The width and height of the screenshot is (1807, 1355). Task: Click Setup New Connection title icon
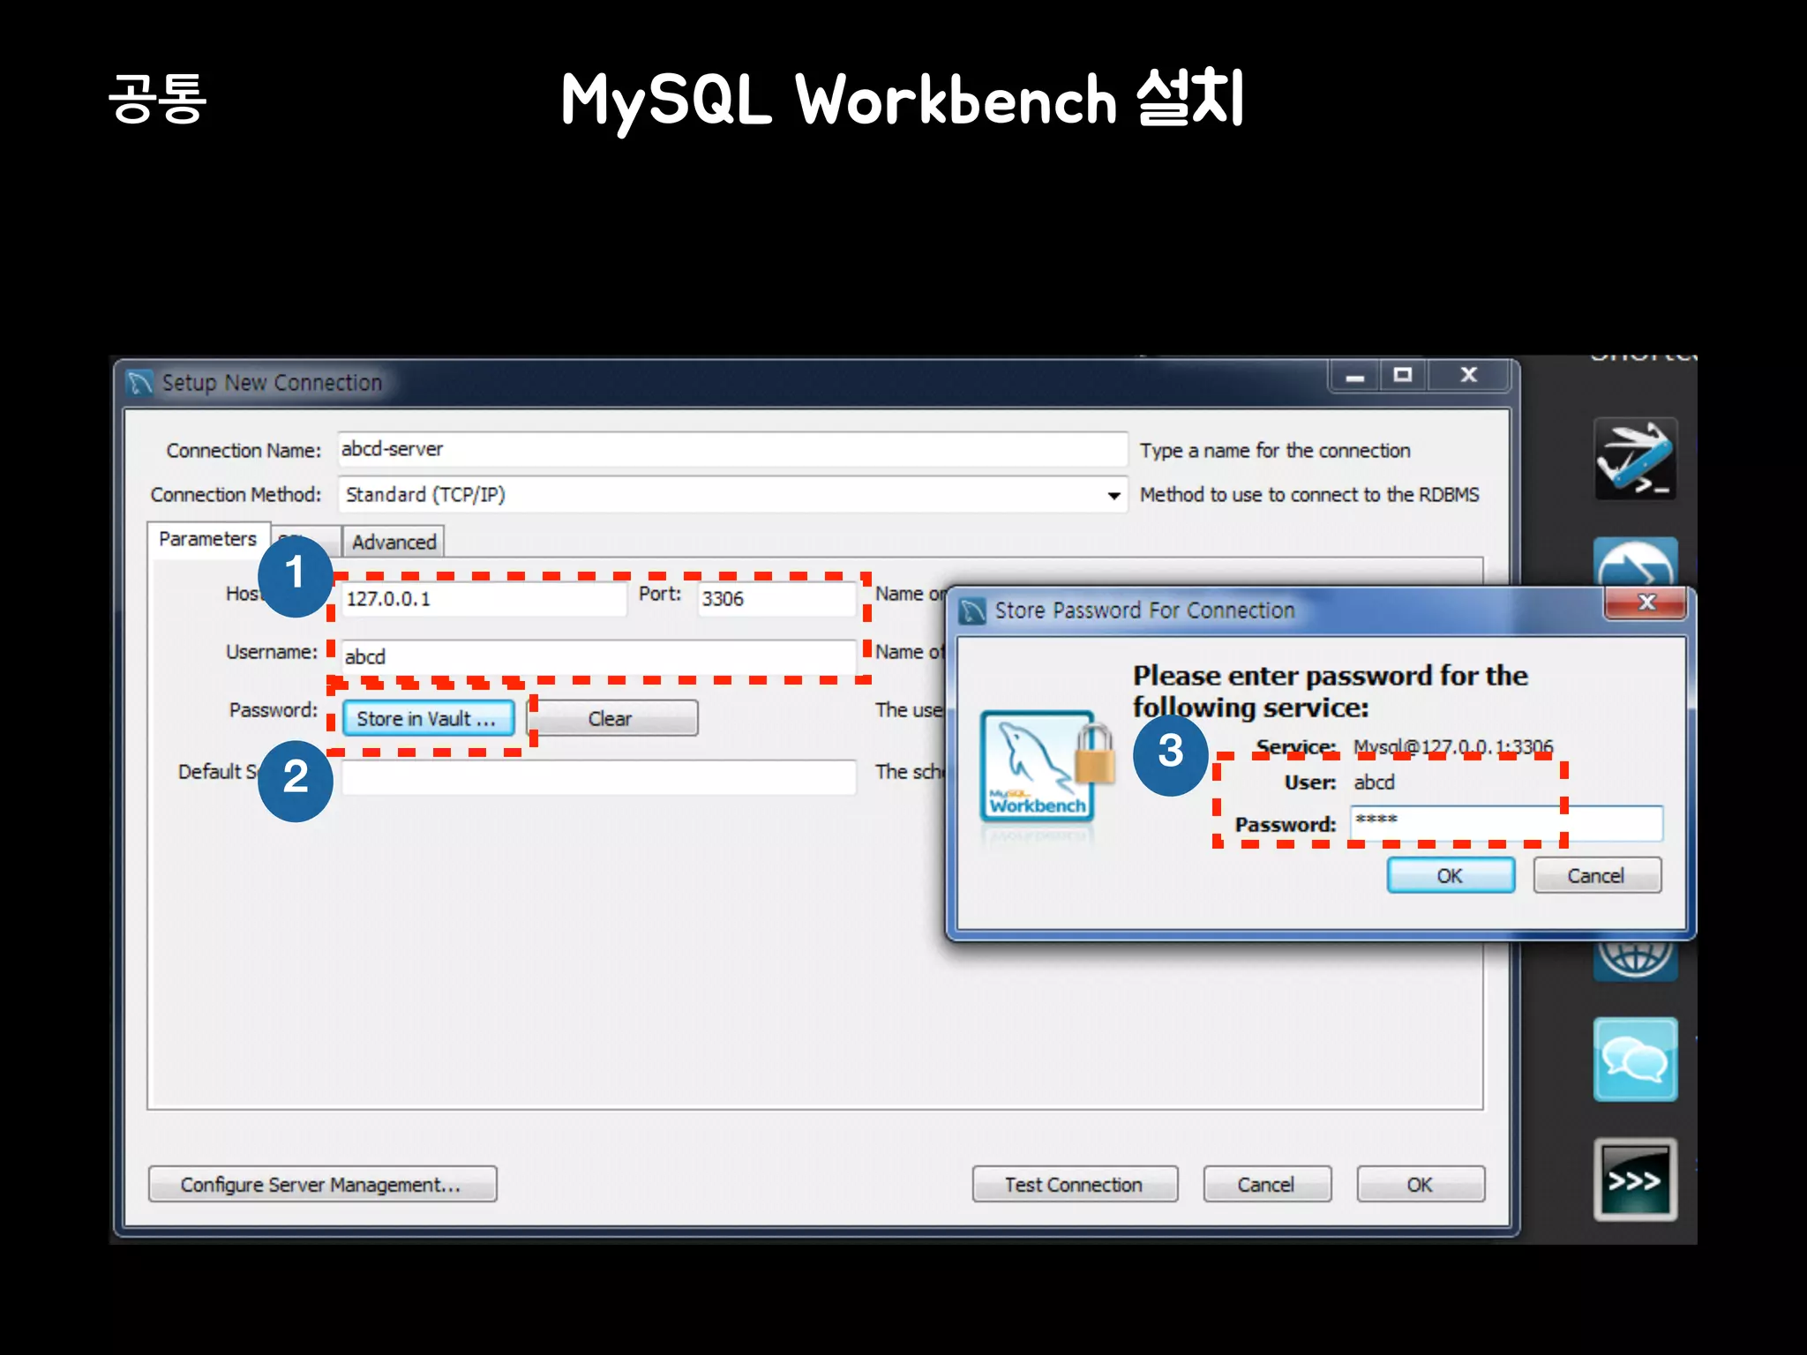click(x=139, y=383)
